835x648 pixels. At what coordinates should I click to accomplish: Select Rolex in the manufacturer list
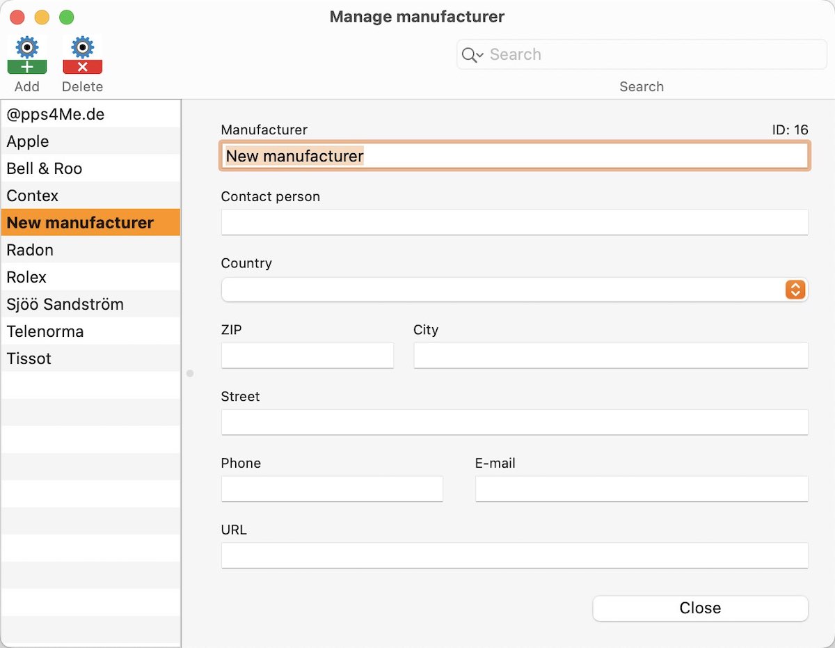click(90, 277)
